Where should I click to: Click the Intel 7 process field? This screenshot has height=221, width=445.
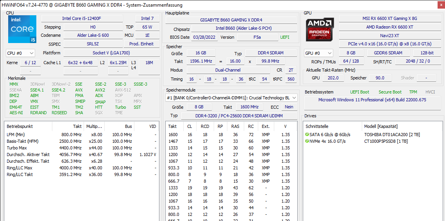pos(147,18)
